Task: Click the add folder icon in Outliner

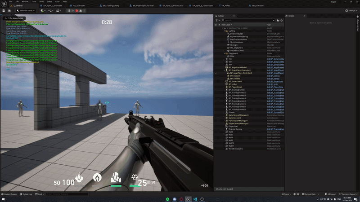Action: pos(278,20)
